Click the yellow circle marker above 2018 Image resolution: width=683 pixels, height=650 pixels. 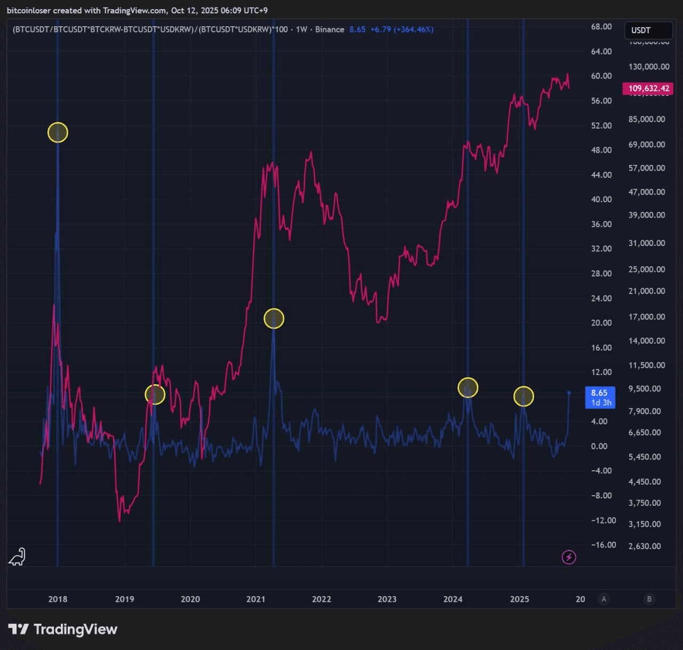coord(58,132)
